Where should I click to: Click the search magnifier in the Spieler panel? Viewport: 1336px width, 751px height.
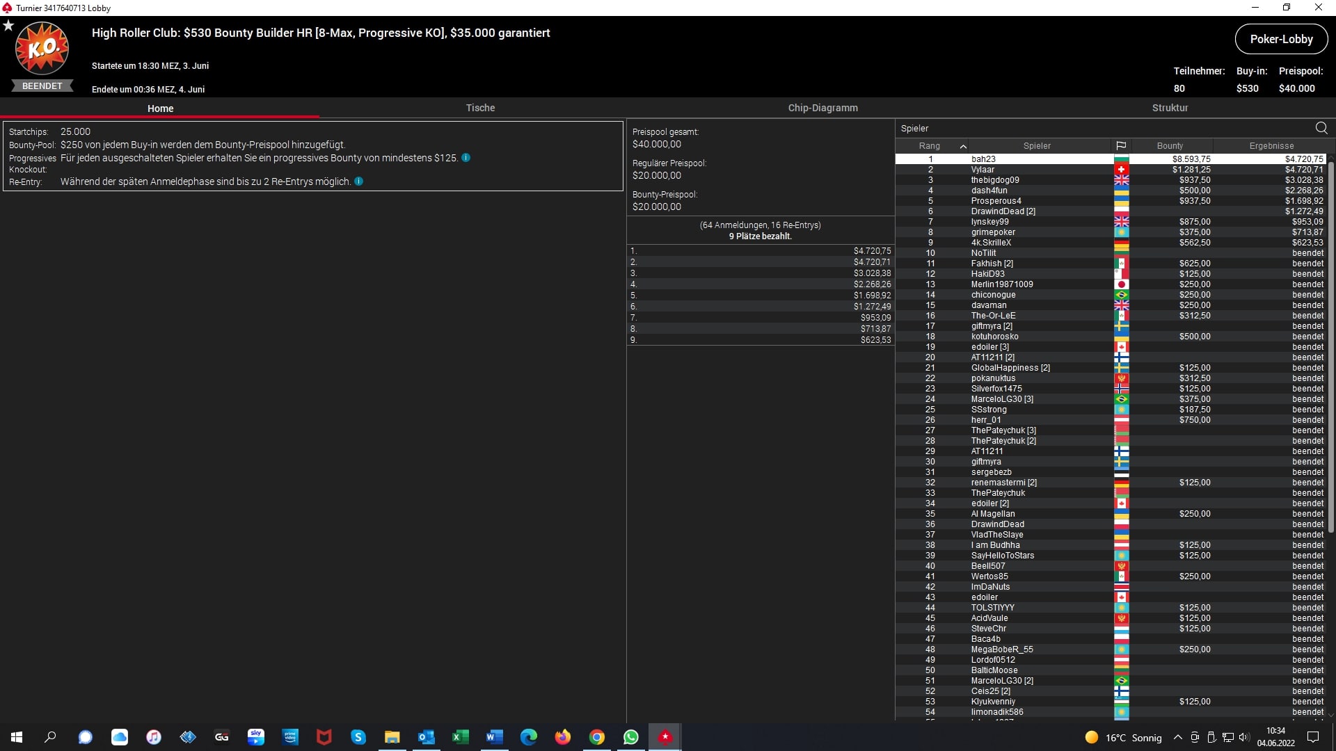click(x=1321, y=128)
